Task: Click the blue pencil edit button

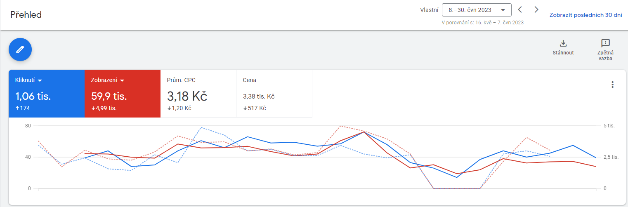Action: click(20, 49)
